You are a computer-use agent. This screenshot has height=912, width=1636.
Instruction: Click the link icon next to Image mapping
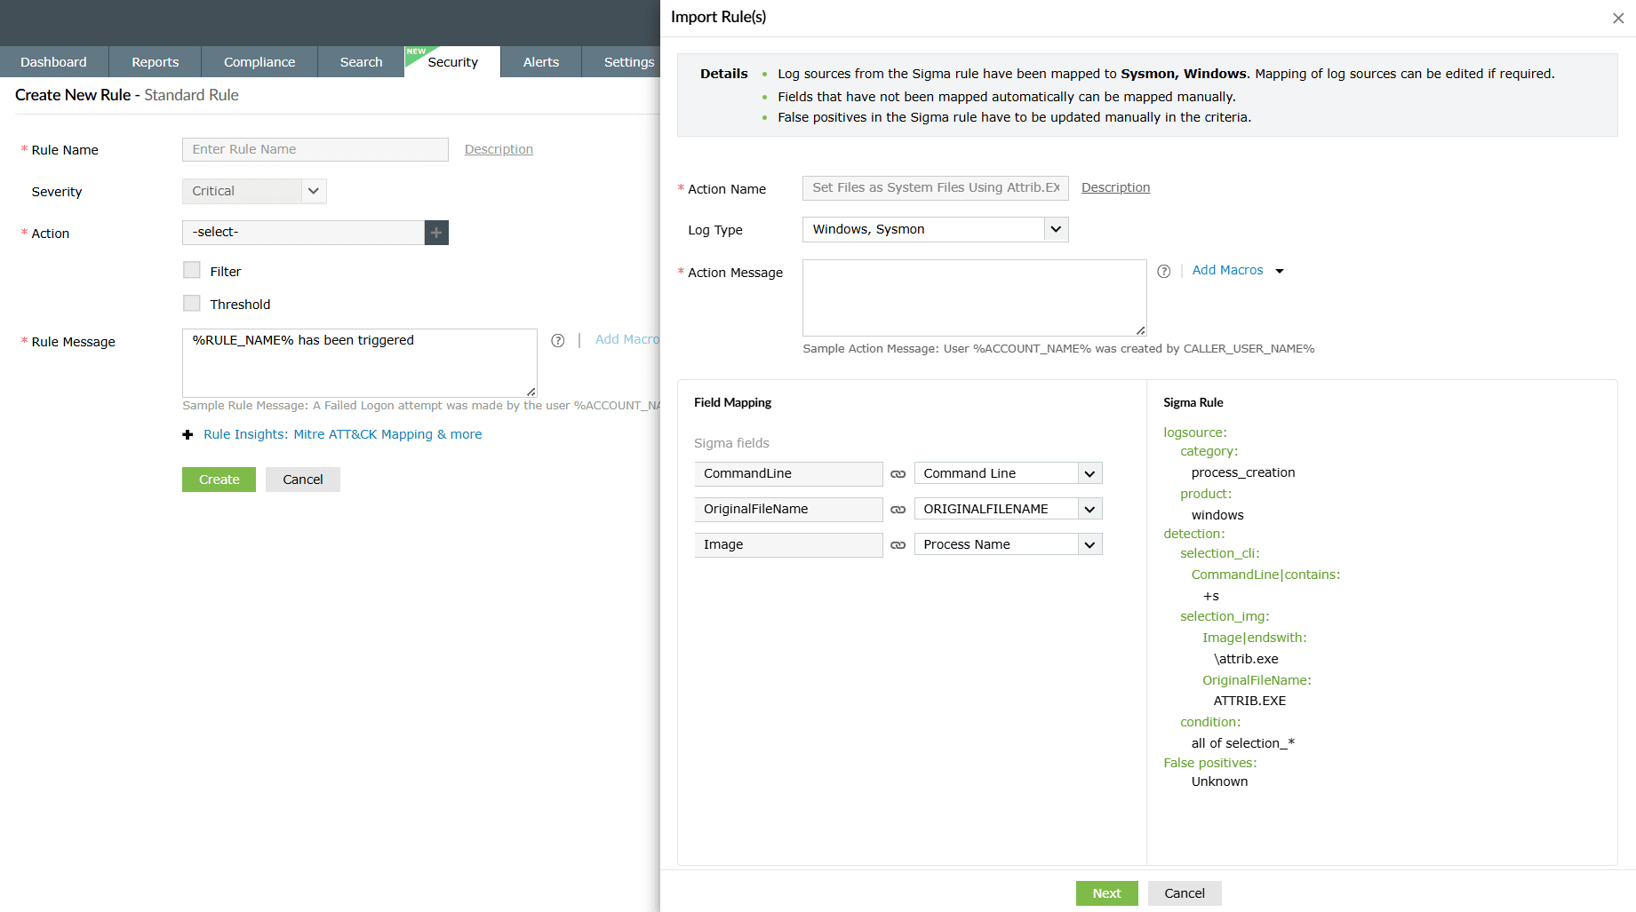898,544
